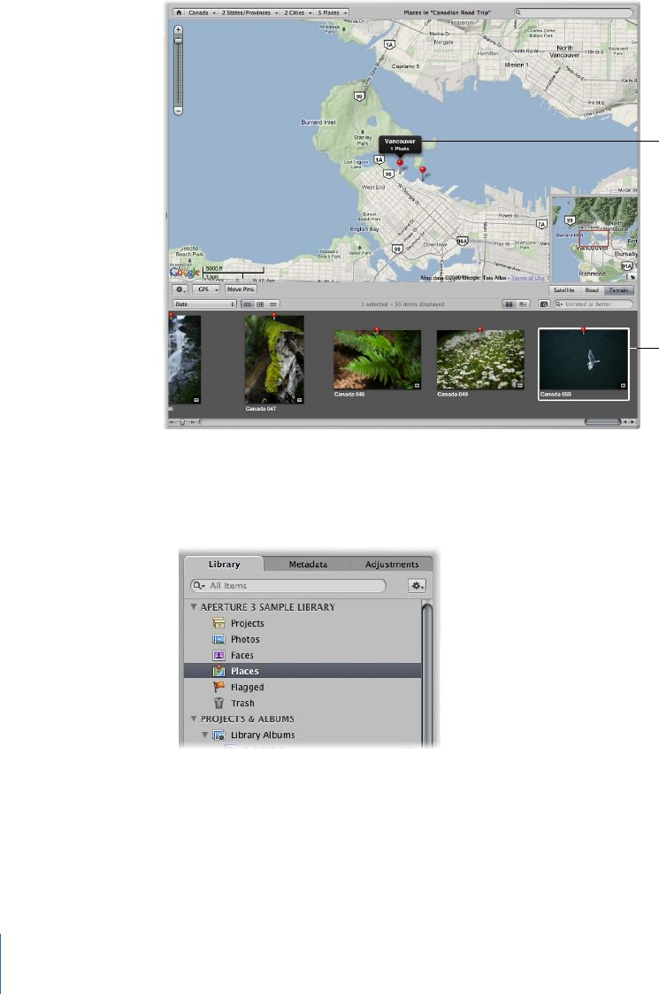Click the Move Pins button
Viewport: 659px width, 994px height.
point(240,289)
